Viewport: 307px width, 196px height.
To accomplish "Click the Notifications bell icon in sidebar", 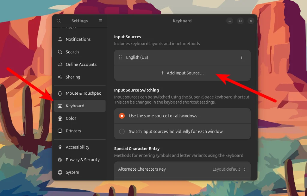I will (61, 39).
